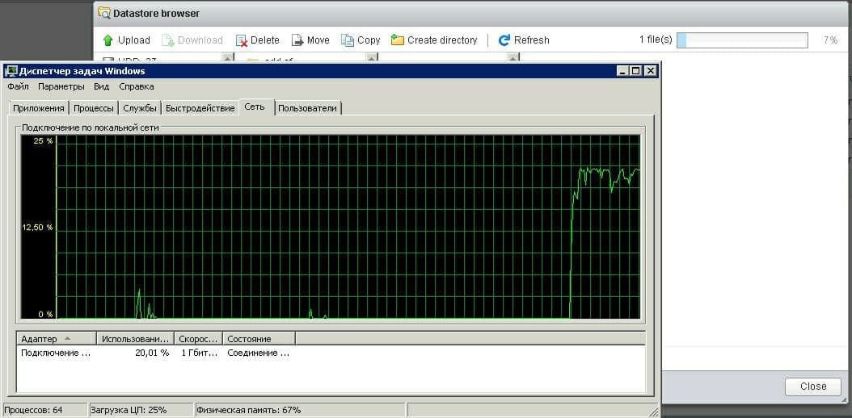Click the 20,01 % usage value
Image resolution: width=852 pixels, height=418 pixels.
click(x=152, y=353)
